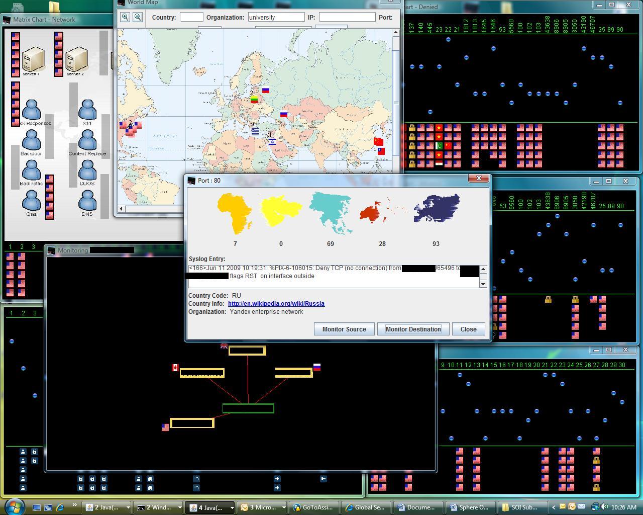This screenshot has height=515, width=643.
Task: Select the Europe continent shape labeled 93
Action: point(437,208)
